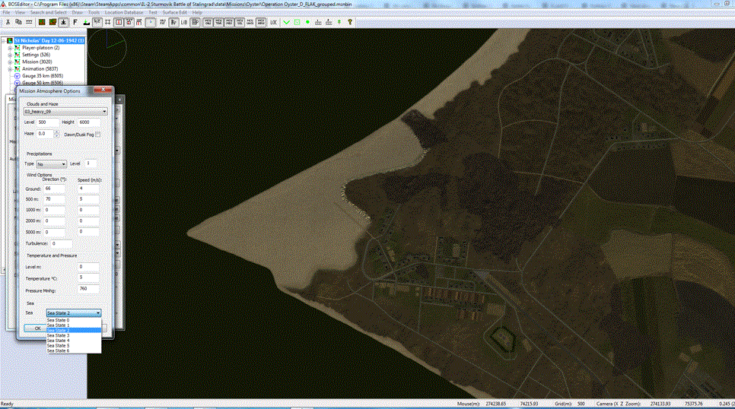This screenshot has height=409, width=735.
Task: Click the icon left of the LIB button
Action: 173,22
